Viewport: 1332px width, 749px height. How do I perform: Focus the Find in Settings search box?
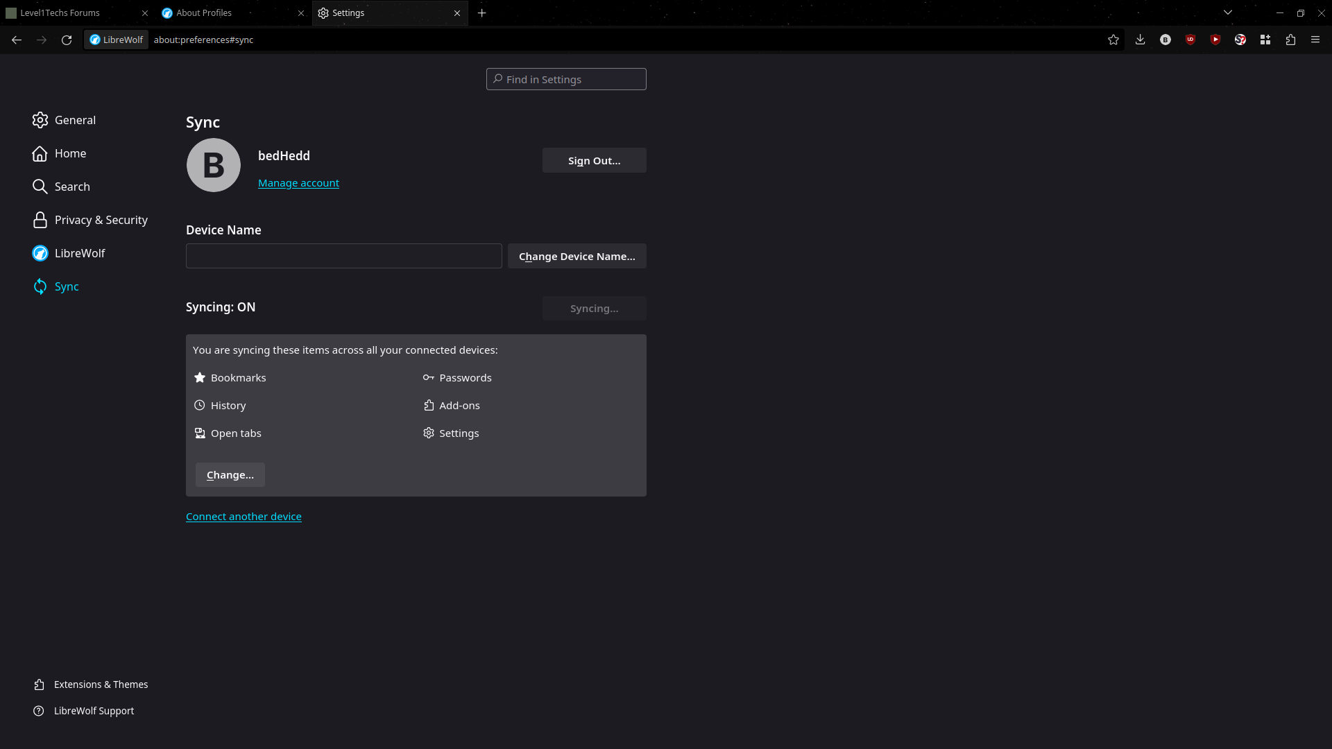(x=566, y=79)
